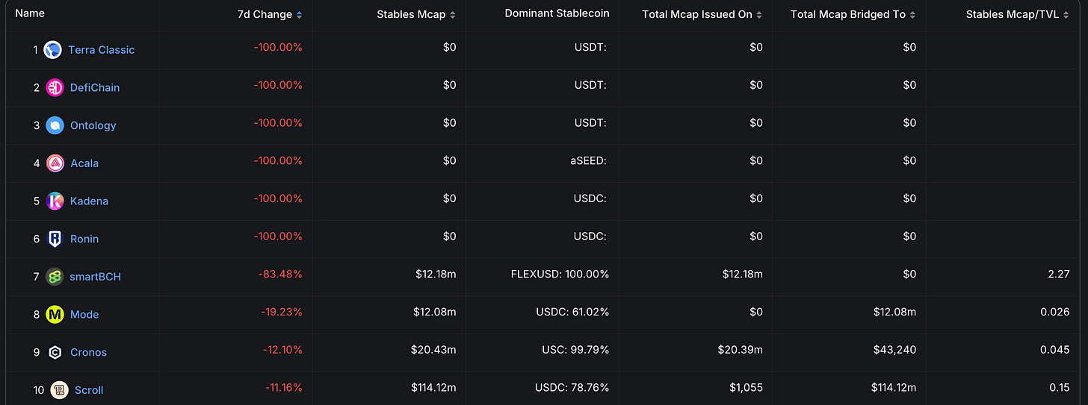Open the Scroll chain link
This screenshot has height=405, width=1088.
(x=89, y=390)
